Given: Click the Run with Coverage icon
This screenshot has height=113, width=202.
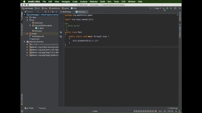Looking at the screenshot, I should click(x=171, y=8).
